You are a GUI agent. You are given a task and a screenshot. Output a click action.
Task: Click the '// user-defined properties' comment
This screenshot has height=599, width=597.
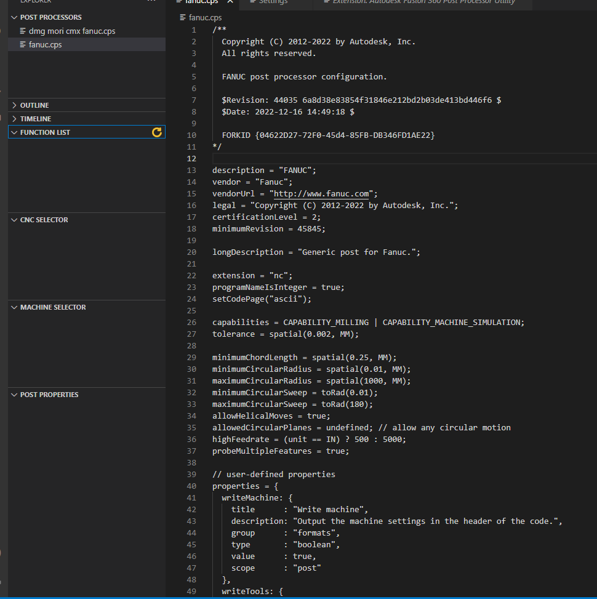(274, 475)
